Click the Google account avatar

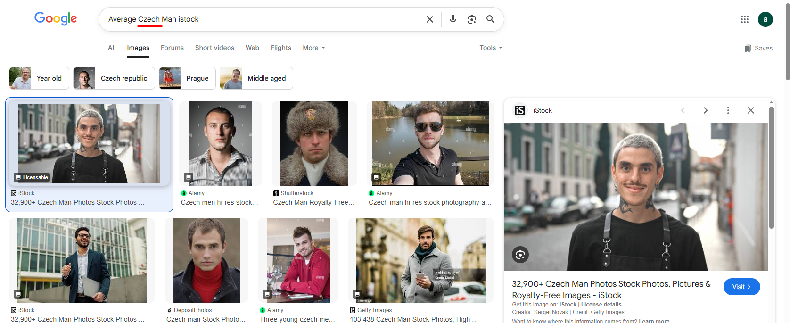765,19
